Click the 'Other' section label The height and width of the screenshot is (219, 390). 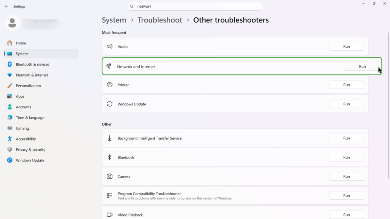pos(107,124)
